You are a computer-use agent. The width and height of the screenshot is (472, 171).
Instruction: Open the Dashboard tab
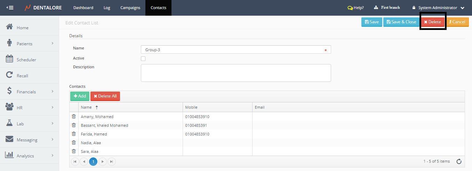(x=83, y=8)
